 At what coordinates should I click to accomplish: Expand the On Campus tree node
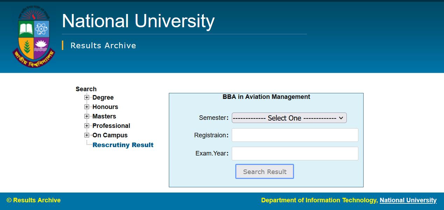click(x=87, y=135)
